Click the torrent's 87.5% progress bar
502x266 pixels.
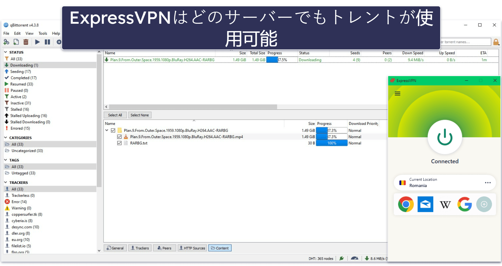click(282, 60)
